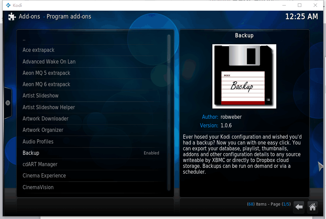Open Artist Slideshow Helper
The height and width of the screenshot is (219, 326).
pyautogui.click(x=49, y=107)
